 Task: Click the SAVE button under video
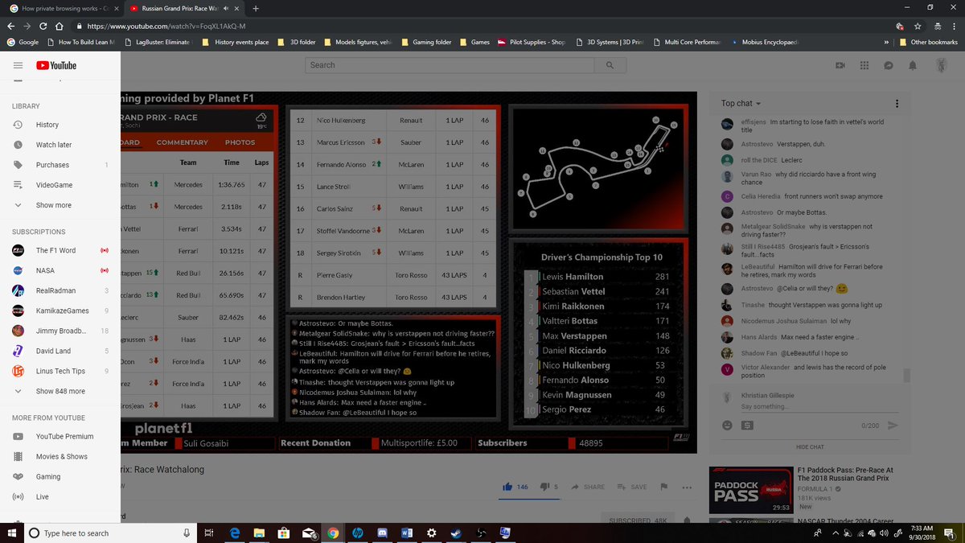pos(632,487)
